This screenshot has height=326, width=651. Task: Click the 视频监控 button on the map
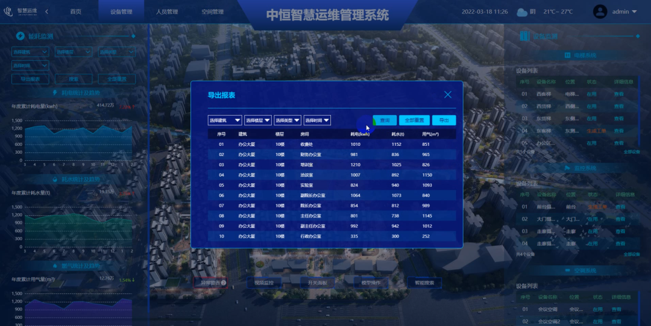(x=264, y=283)
